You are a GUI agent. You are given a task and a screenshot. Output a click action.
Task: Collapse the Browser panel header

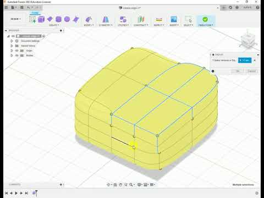pos(6,30)
